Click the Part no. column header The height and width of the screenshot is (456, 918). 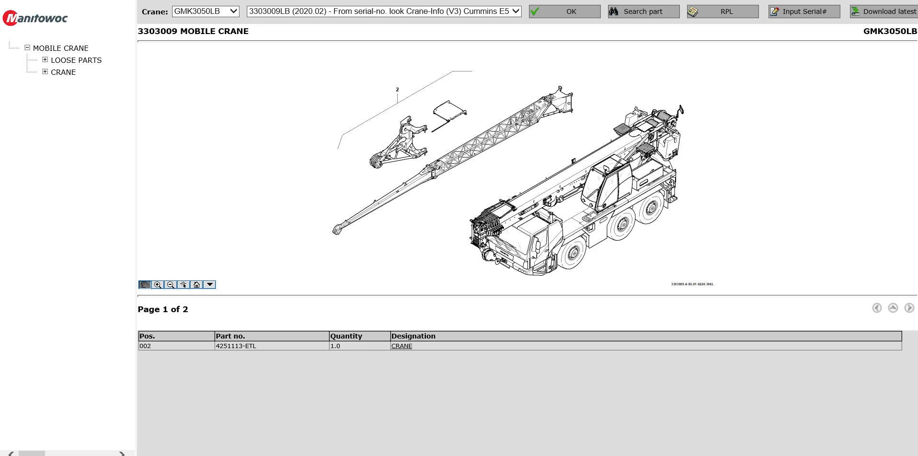point(272,336)
